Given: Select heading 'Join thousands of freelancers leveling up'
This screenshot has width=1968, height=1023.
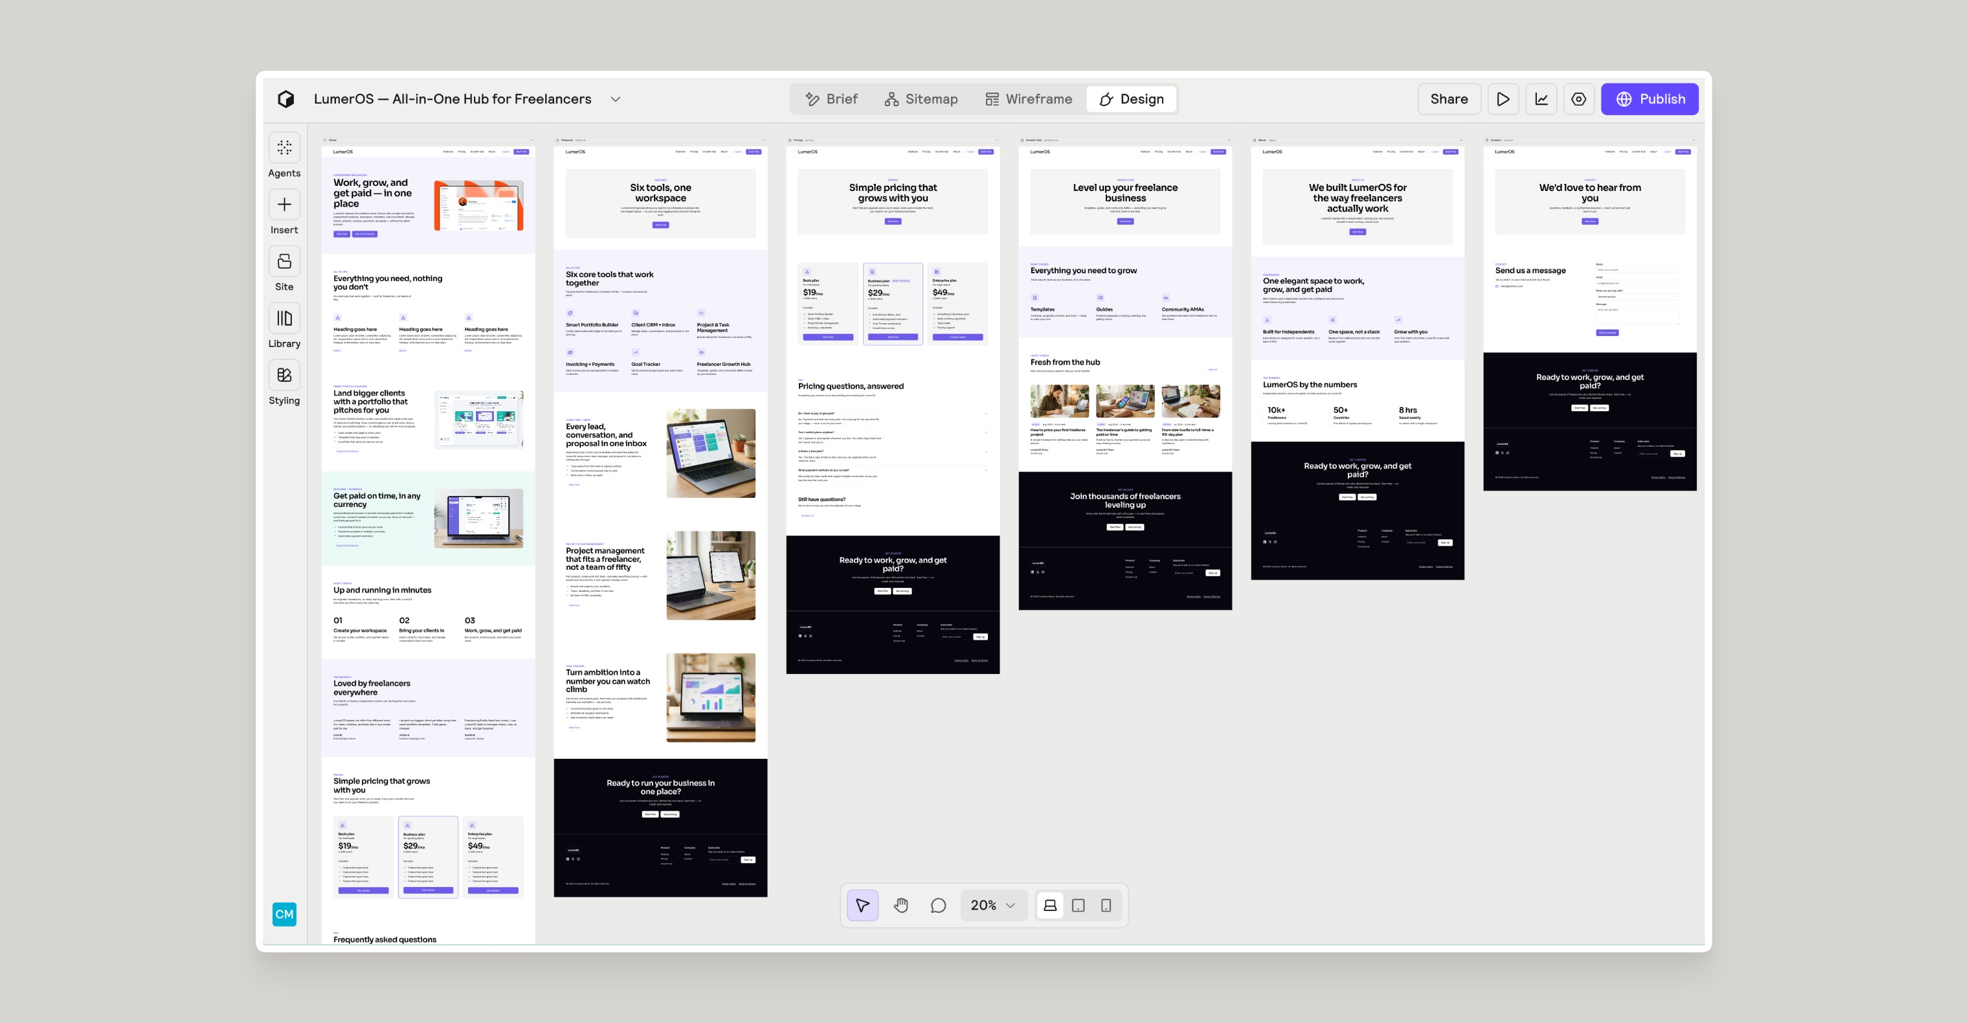Looking at the screenshot, I should tap(1125, 500).
